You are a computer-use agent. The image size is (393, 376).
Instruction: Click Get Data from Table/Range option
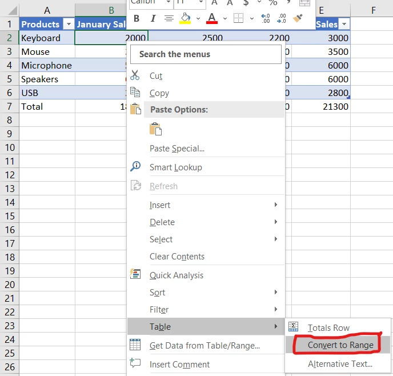(204, 345)
